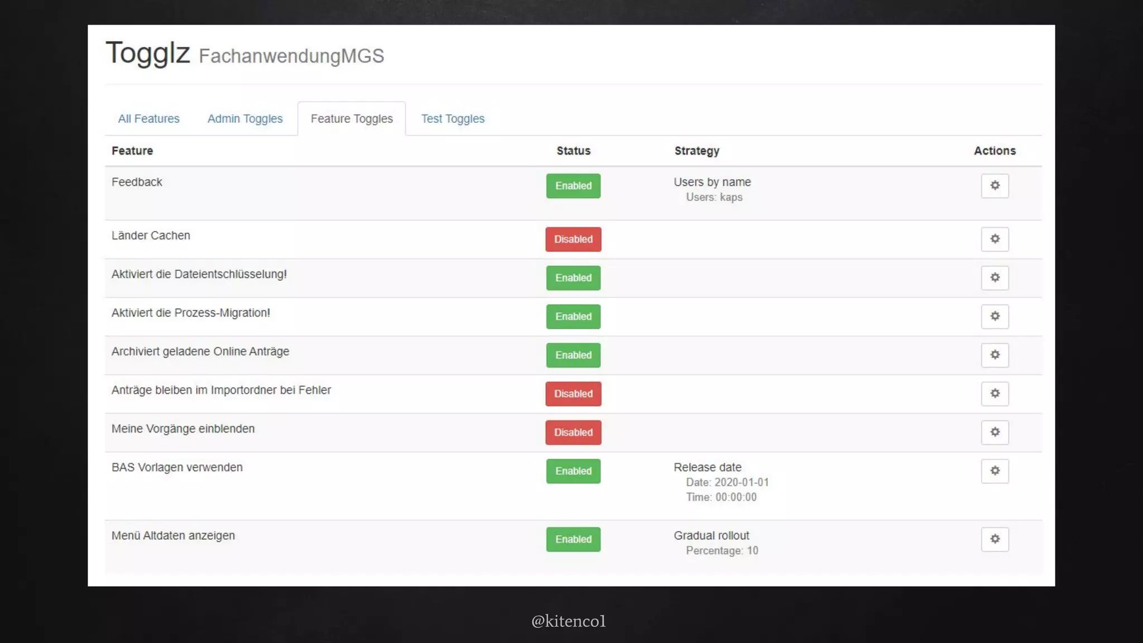Viewport: 1143px width, 643px height.
Task: Enable Anträge bleiben im Importordner toggle
Action: point(573,394)
